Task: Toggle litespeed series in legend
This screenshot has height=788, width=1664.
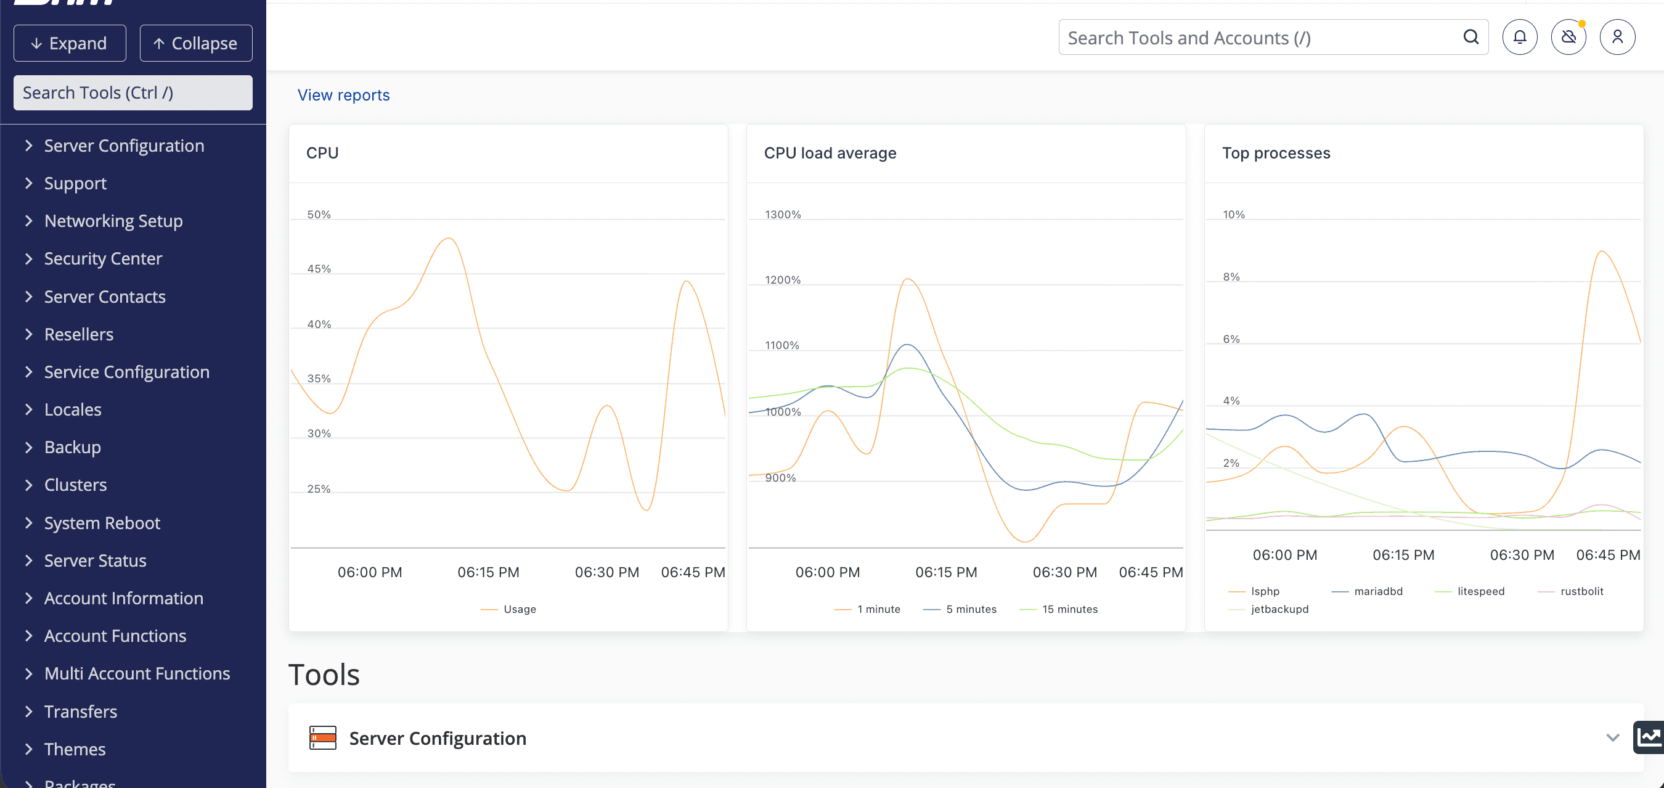Action: click(1470, 591)
